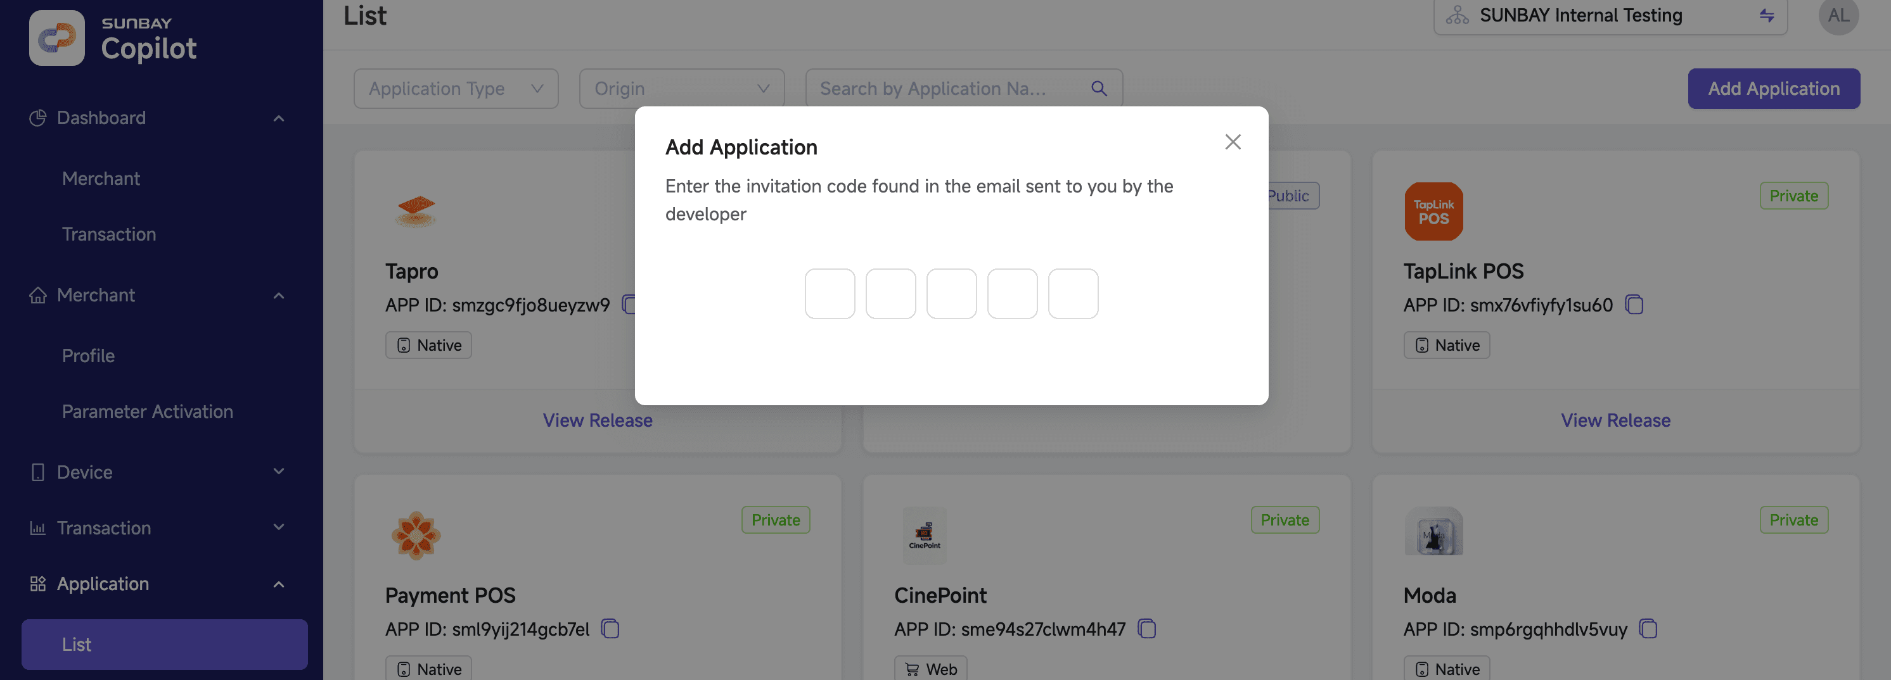Click the List page heading
Image resolution: width=1891 pixels, height=680 pixels.
(x=365, y=15)
